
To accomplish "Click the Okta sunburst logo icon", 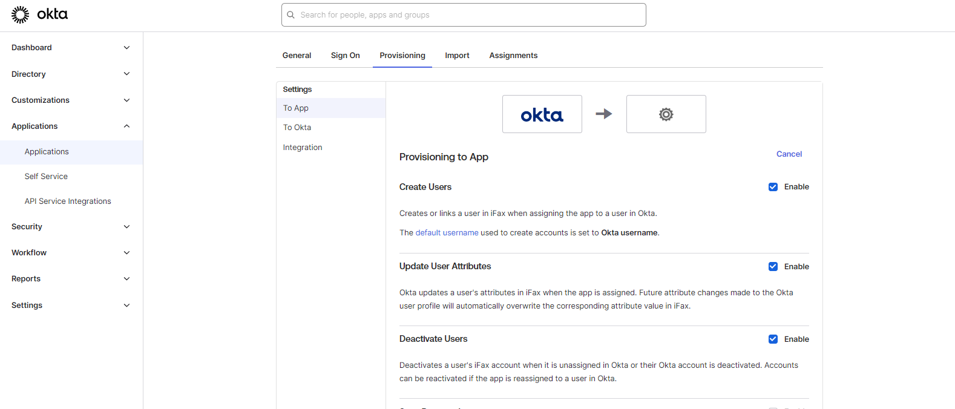I will click(x=20, y=15).
